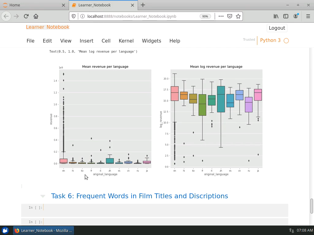
Task: Open page actions three-dot menu
Action: 221,16
